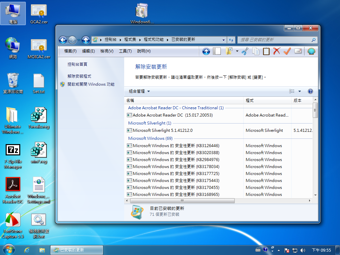
Task: Click the 程式集 breadcrumb
Action: [x=130, y=40]
